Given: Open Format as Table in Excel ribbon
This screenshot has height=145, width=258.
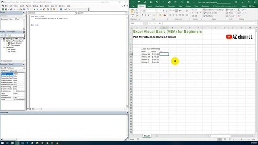Looking at the screenshot, I should coord(211,13).
